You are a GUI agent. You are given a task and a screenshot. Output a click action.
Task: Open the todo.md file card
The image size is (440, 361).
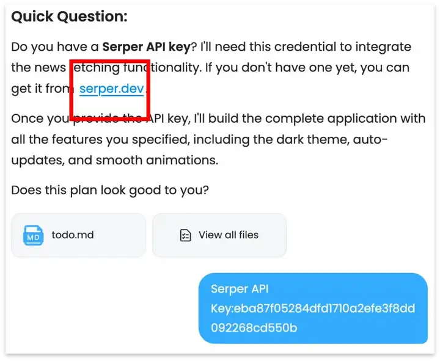tap(79, 235)
